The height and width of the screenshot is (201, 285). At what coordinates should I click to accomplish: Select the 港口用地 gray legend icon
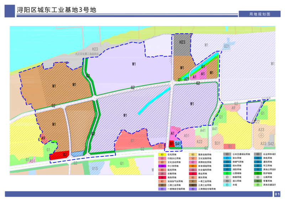pyautogui.click(x=227, y=181)
